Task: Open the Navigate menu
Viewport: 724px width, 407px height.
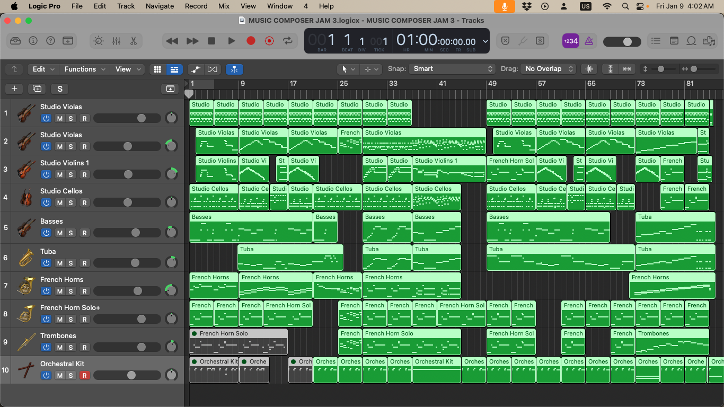Action: [160, 6]
